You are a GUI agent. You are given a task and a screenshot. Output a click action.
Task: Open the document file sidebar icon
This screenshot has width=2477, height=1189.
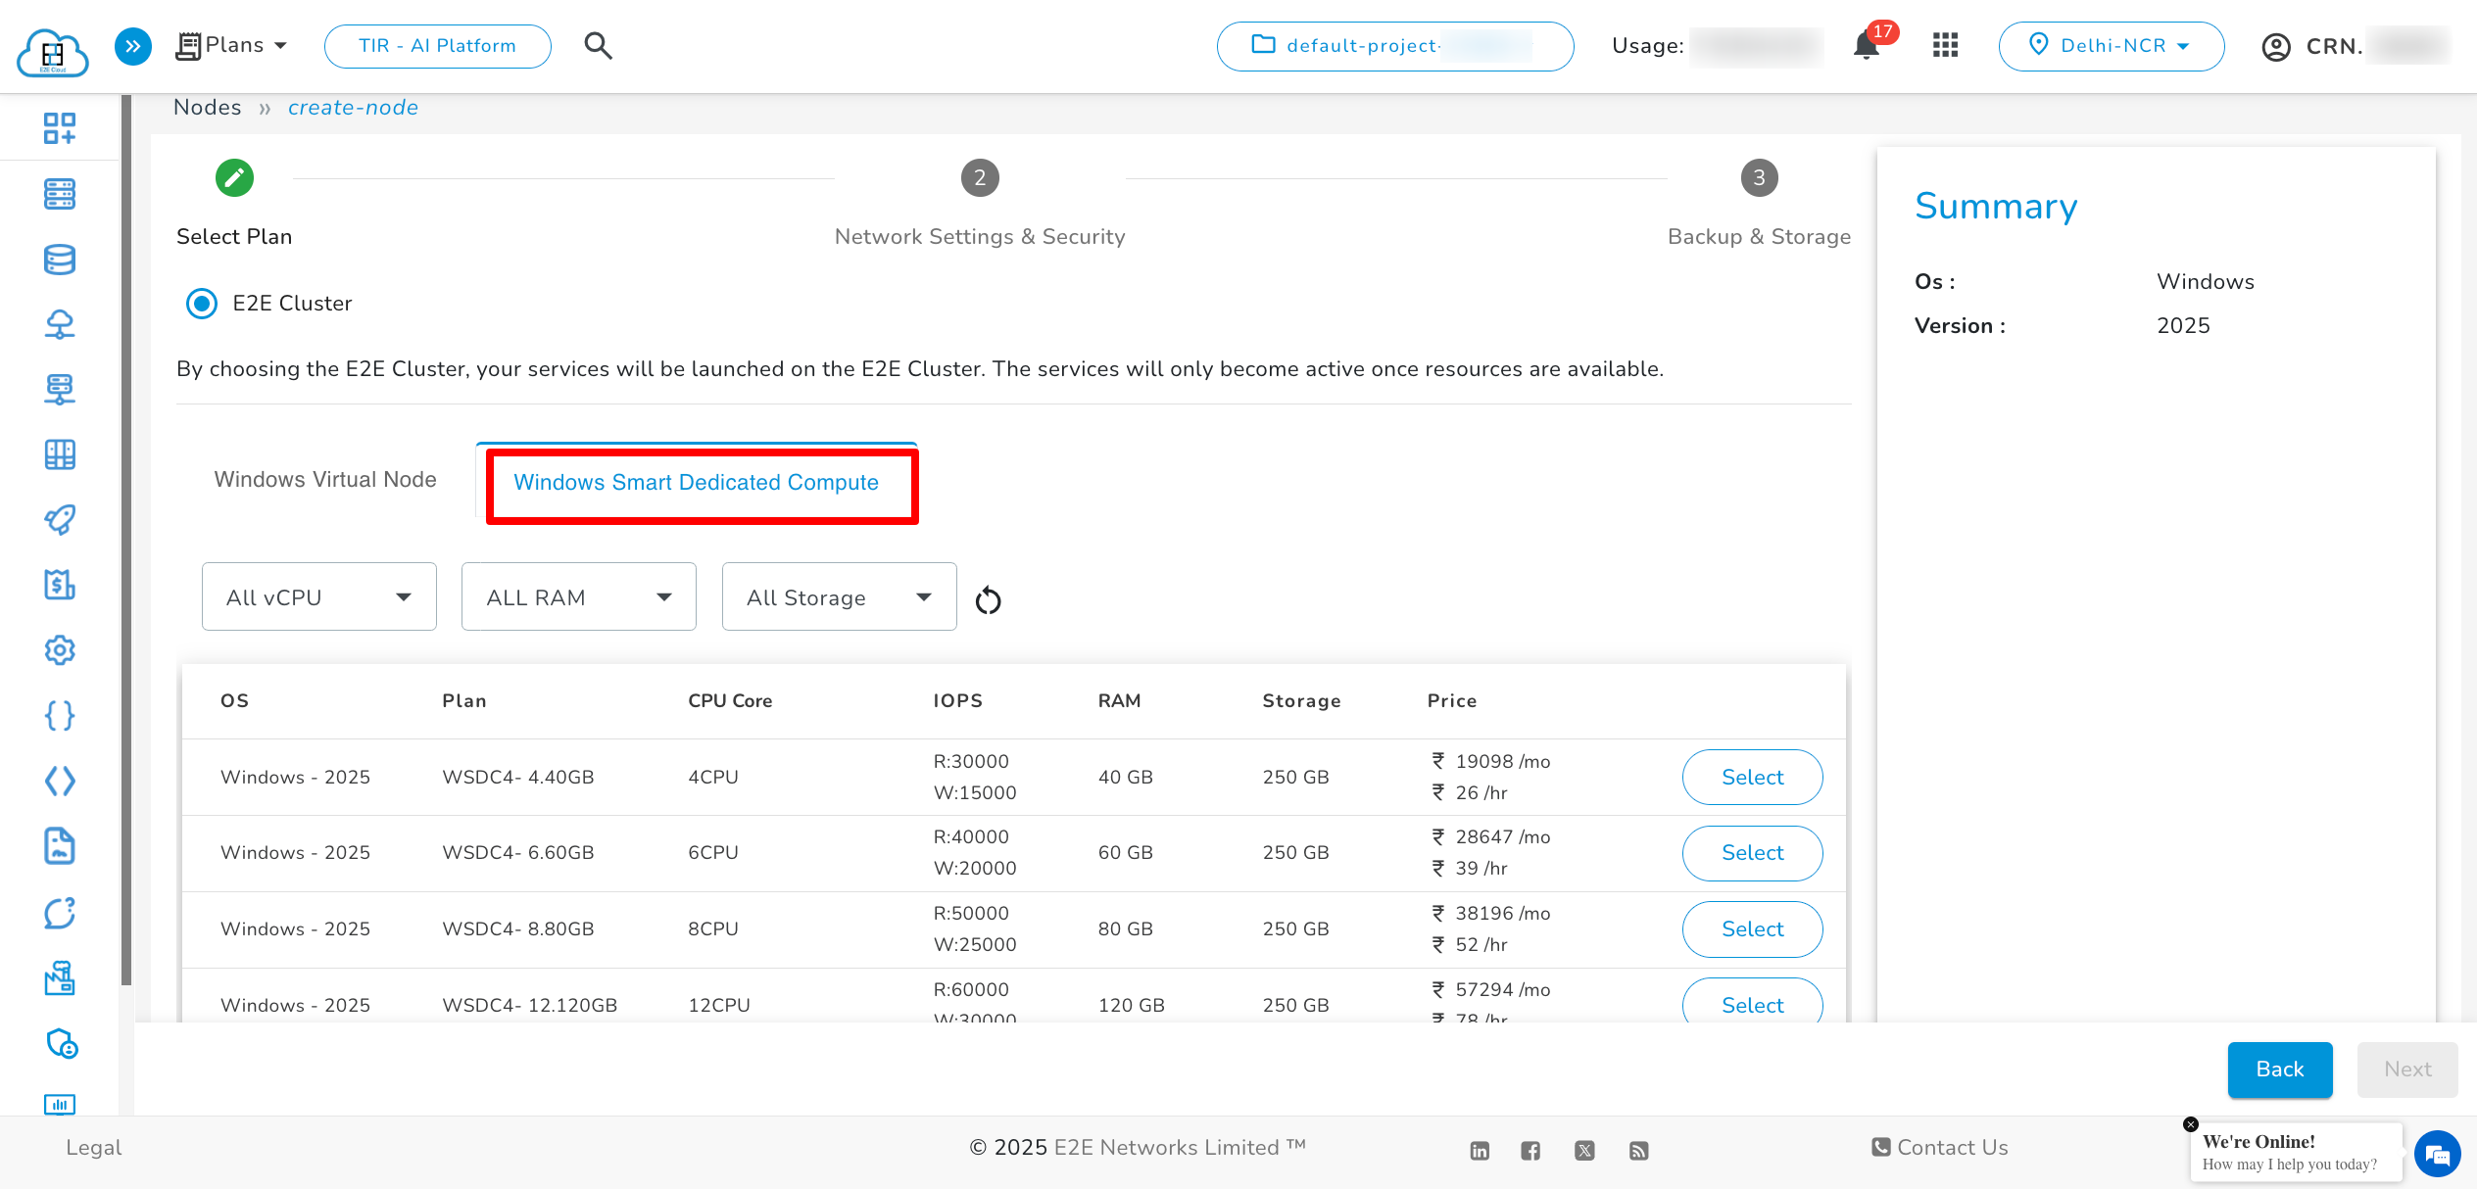click(60, 846)
